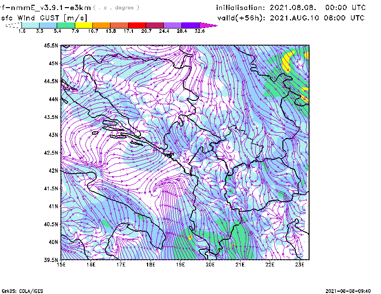The height and width of the screenshot is (294, 381).
Task: Click the model name 'nmmE_v3.9.1-e3km' text
Action: tap(51, 8)
